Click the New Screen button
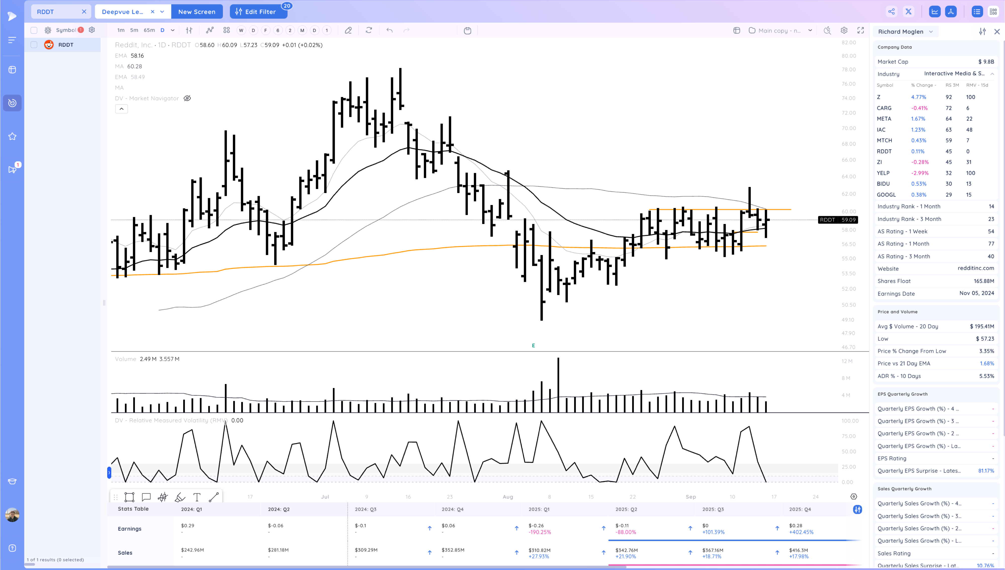Screen dimensions: 1005x570 [x=196, y=12]
